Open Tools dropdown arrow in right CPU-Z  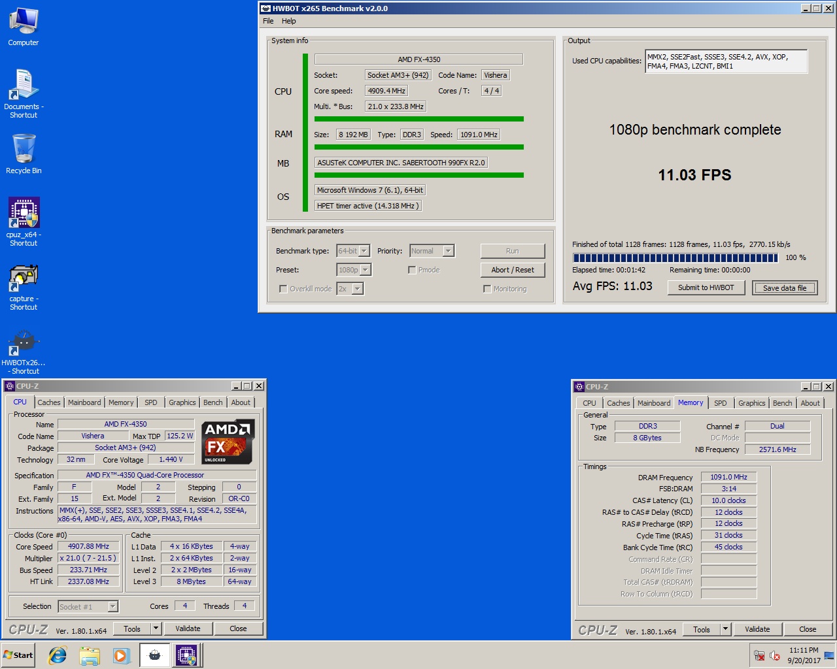click(725, 629)
